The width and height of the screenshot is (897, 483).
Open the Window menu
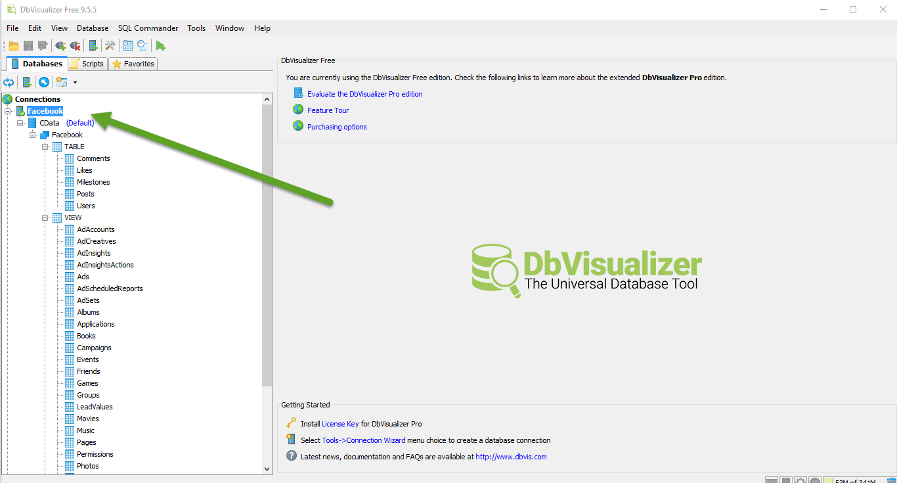tap(230, 28)
